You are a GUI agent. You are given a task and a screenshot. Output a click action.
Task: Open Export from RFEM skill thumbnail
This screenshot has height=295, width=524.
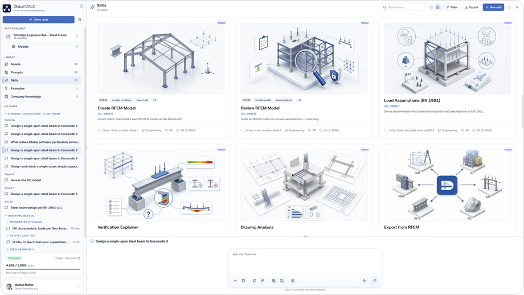[447, 186]
